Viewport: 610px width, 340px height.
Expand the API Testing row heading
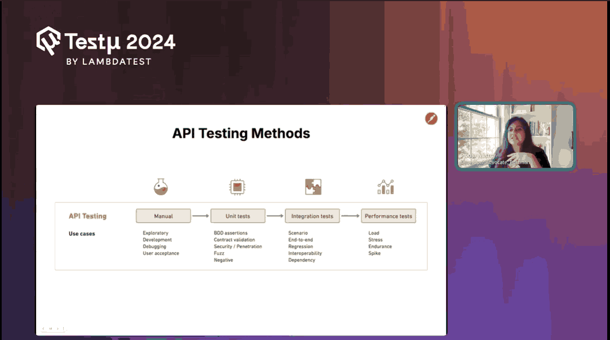[x=87, y=216]
